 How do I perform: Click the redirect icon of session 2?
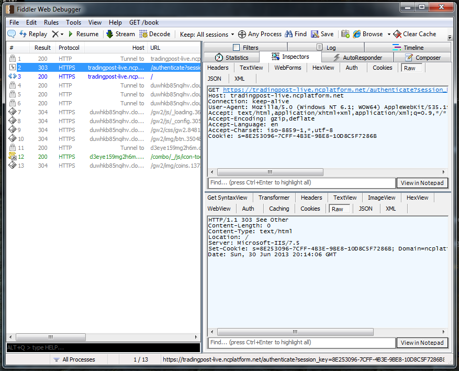[x=12, y=67]
